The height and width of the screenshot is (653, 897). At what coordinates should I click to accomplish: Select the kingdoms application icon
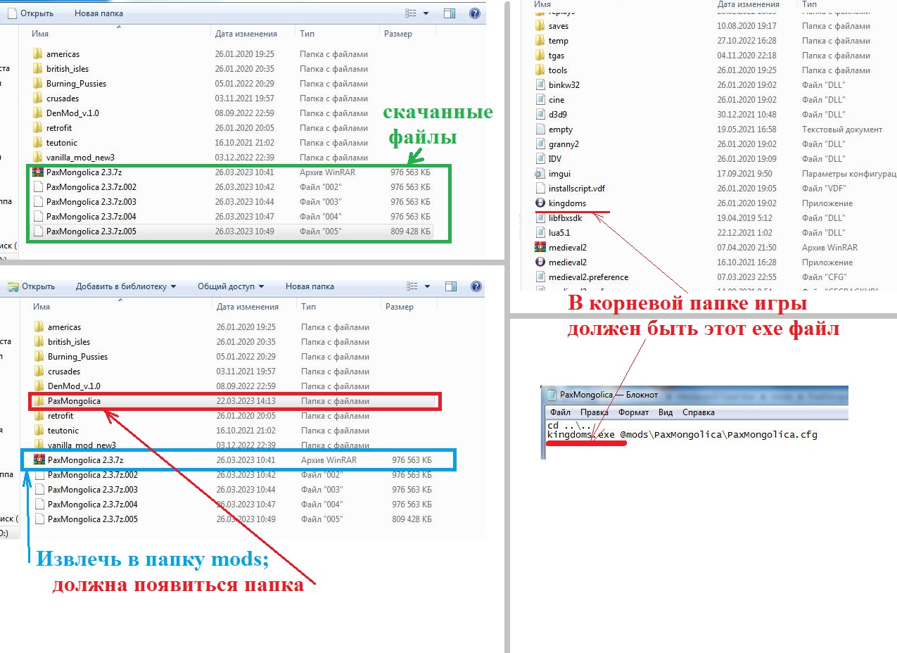click(x=540, y=203)
